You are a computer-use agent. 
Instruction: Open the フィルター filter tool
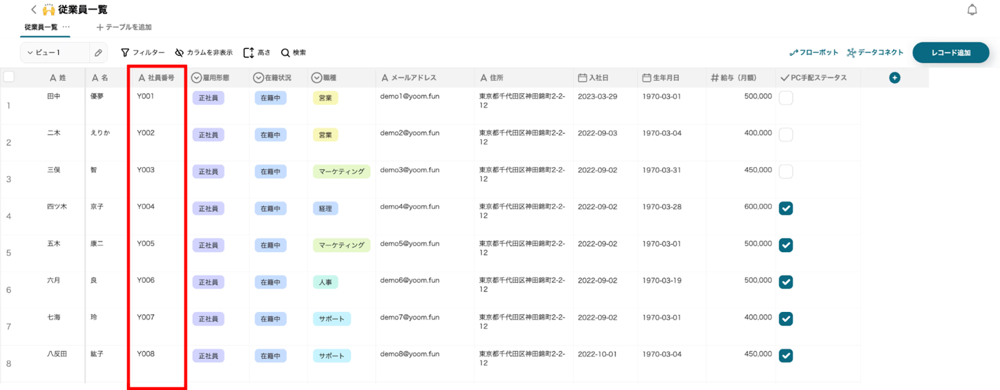(x=142, y=52)
